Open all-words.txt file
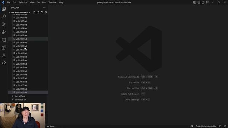Image resolution: width=228 pixels, height=128 pixels. point(28,100)
